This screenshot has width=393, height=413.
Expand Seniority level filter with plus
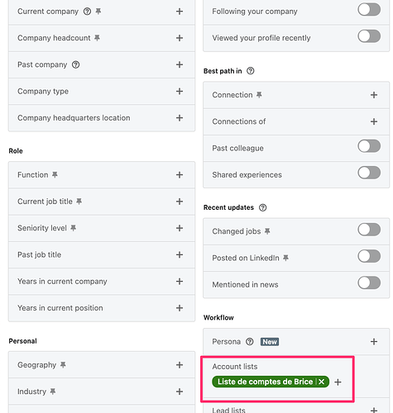(180, 228)
